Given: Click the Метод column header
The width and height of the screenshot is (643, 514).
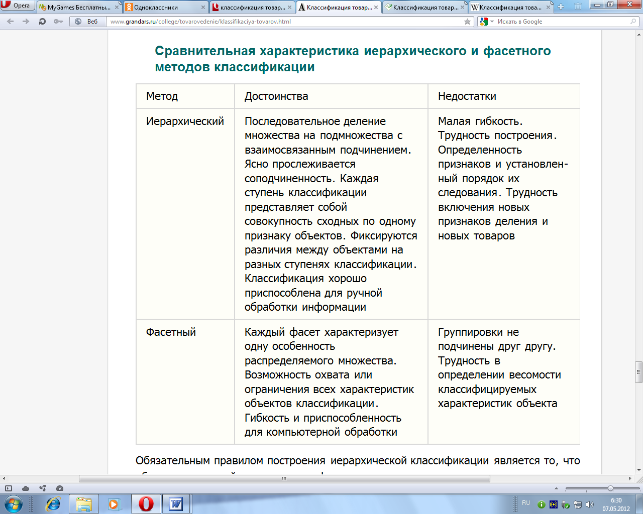Looking at the screenshot, I should [162, 96].
